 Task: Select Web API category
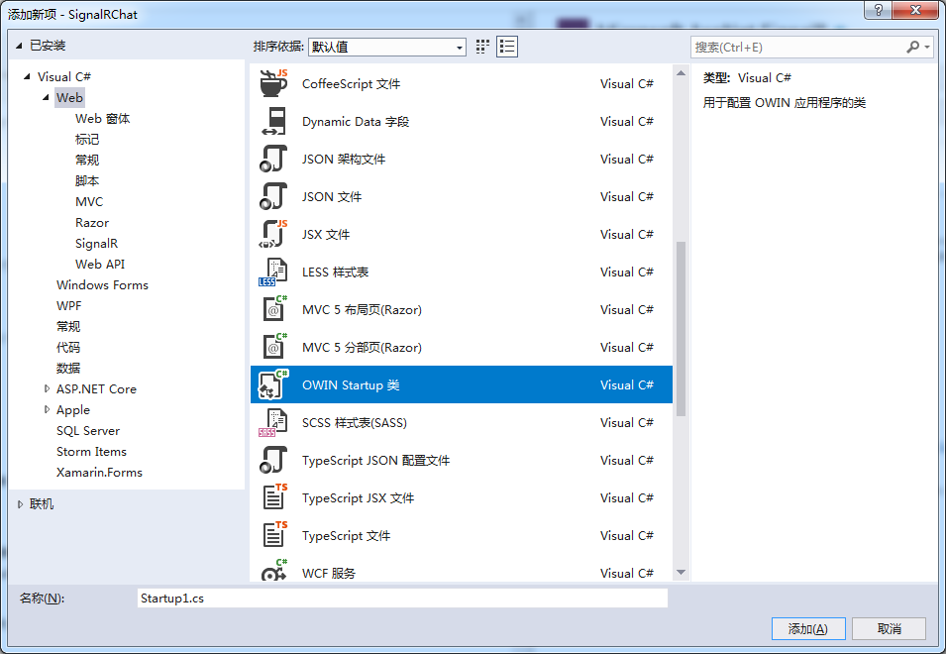pos(100,265)
